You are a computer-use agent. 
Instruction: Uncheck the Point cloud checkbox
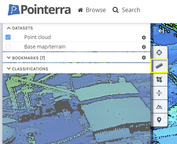(x=8, y=37)
